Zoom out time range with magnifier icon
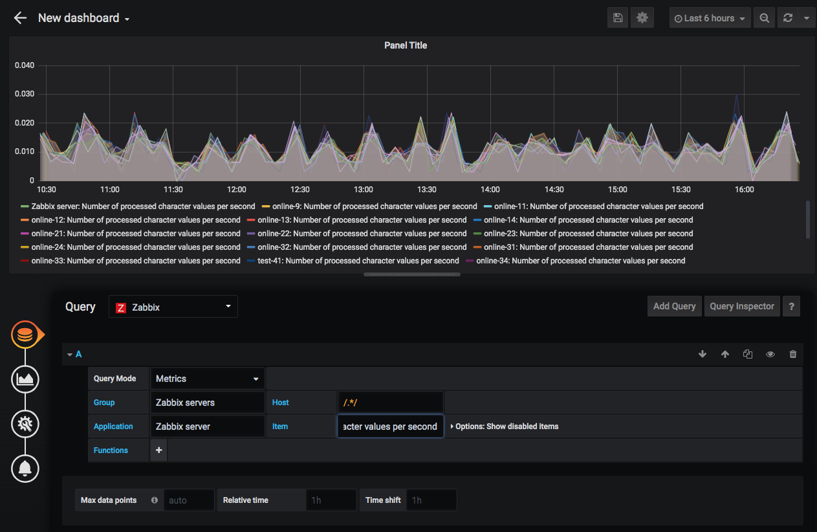Viewport: 817px width, 532px height. (764, 18)
